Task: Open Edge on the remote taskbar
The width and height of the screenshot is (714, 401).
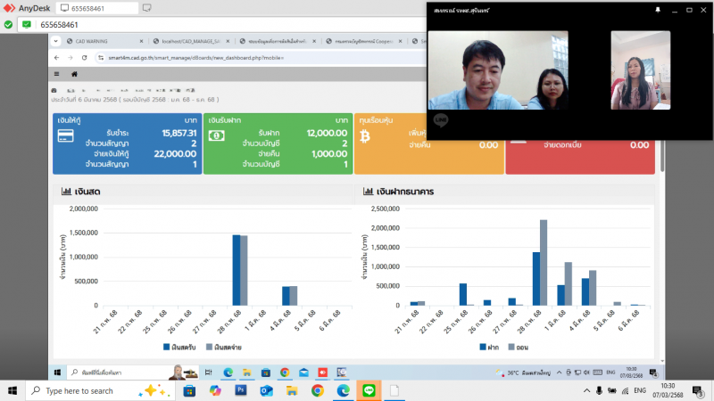Action: 228,372
